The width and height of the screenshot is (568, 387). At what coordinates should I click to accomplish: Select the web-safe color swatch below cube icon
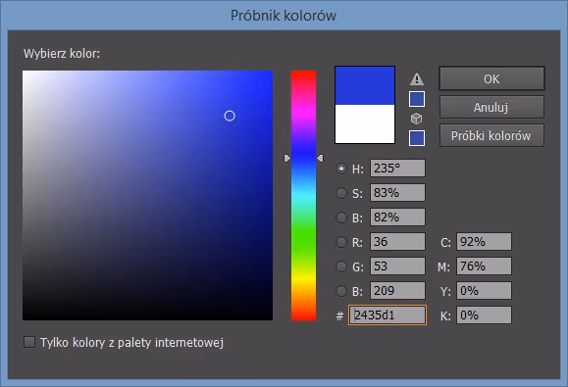[417, 138]
